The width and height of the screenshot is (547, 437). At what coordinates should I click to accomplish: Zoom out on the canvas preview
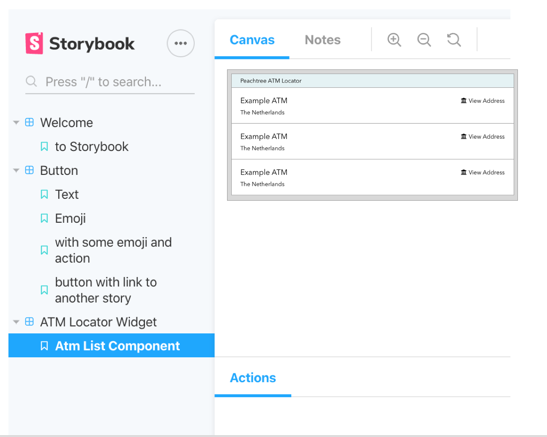(424, 40)
